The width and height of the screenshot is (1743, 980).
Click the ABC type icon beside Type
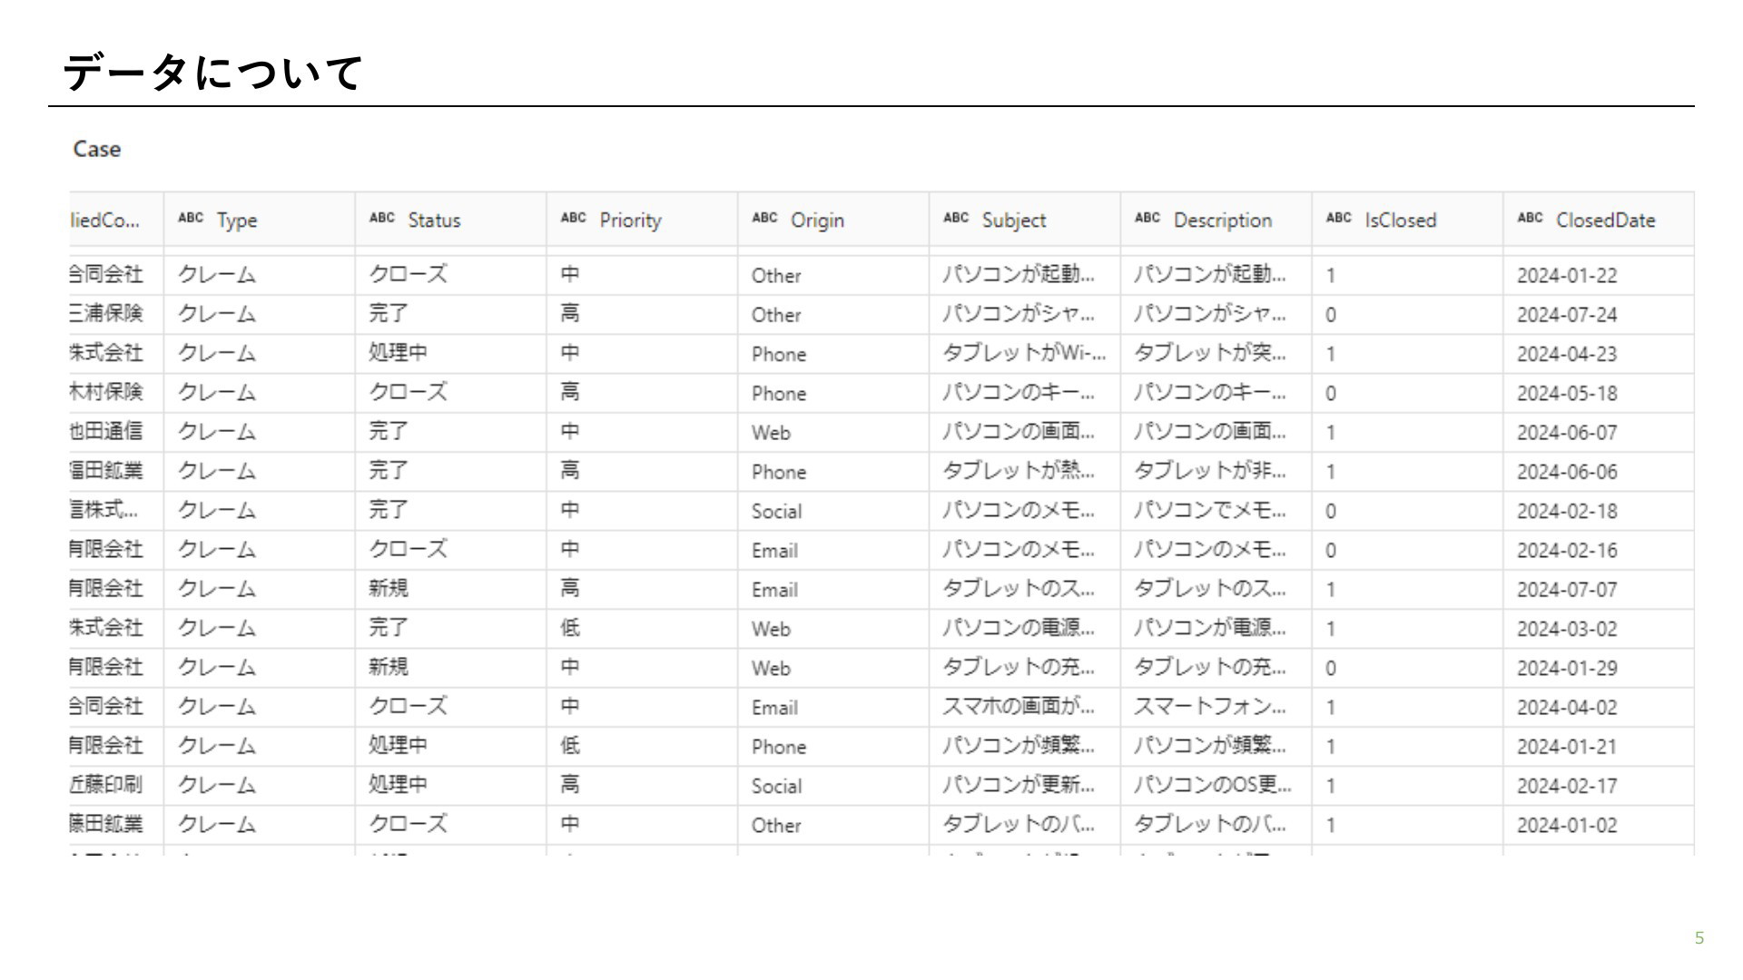coord(191,218)
